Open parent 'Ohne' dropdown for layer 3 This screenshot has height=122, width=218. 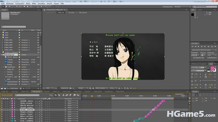tap(73, 105)
